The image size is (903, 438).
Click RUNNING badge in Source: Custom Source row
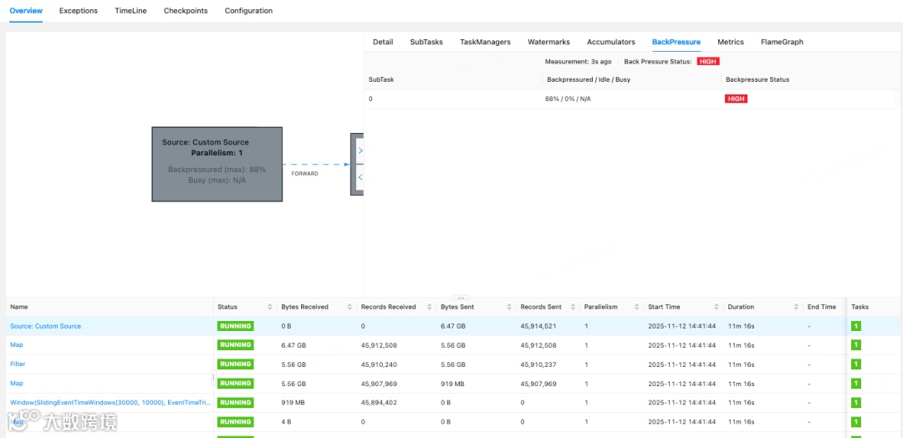coord(236,326)
